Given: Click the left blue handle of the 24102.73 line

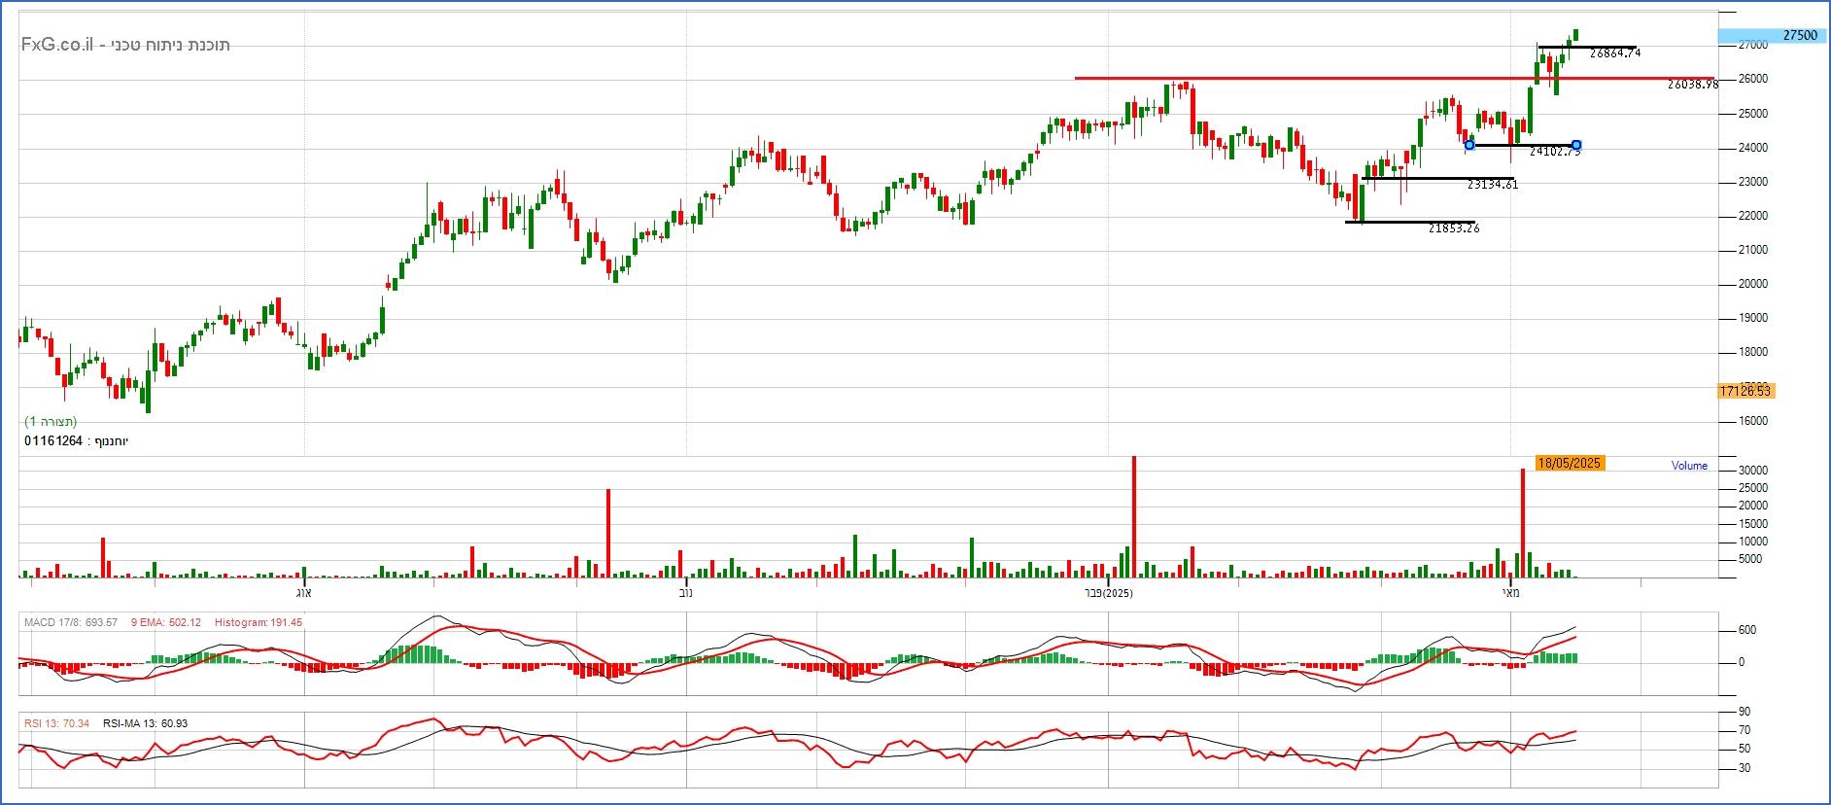Looking at the screenshot, I should pos(1469,145).
